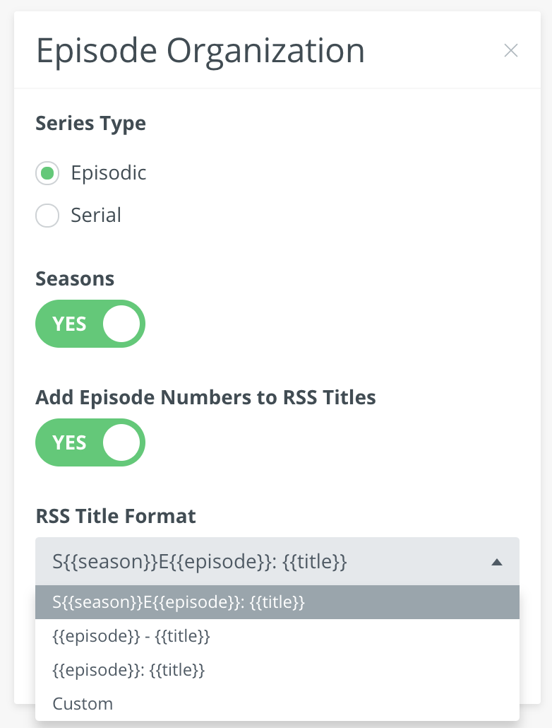Click the Add Episode Numbers to RSS Titles label
552x728 pixels.
click(205, 397)
